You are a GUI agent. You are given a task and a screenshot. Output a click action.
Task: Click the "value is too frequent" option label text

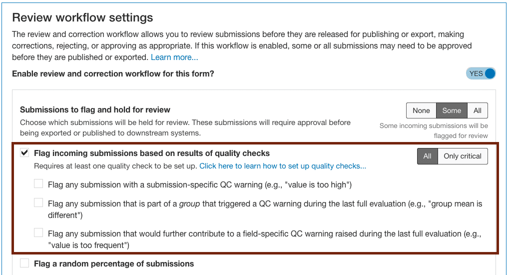point(264,239)
